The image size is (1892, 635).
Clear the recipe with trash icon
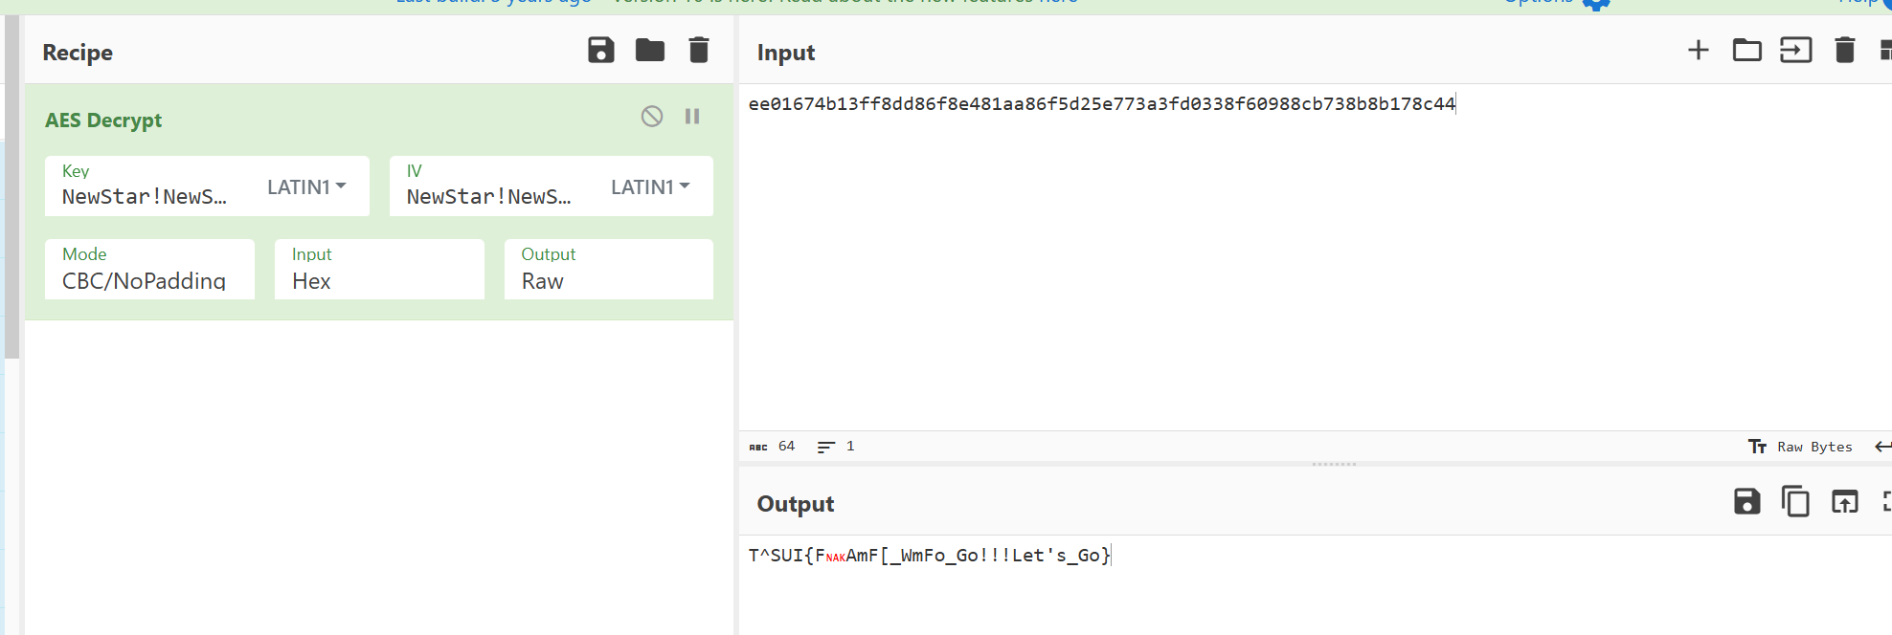[699, 50]
